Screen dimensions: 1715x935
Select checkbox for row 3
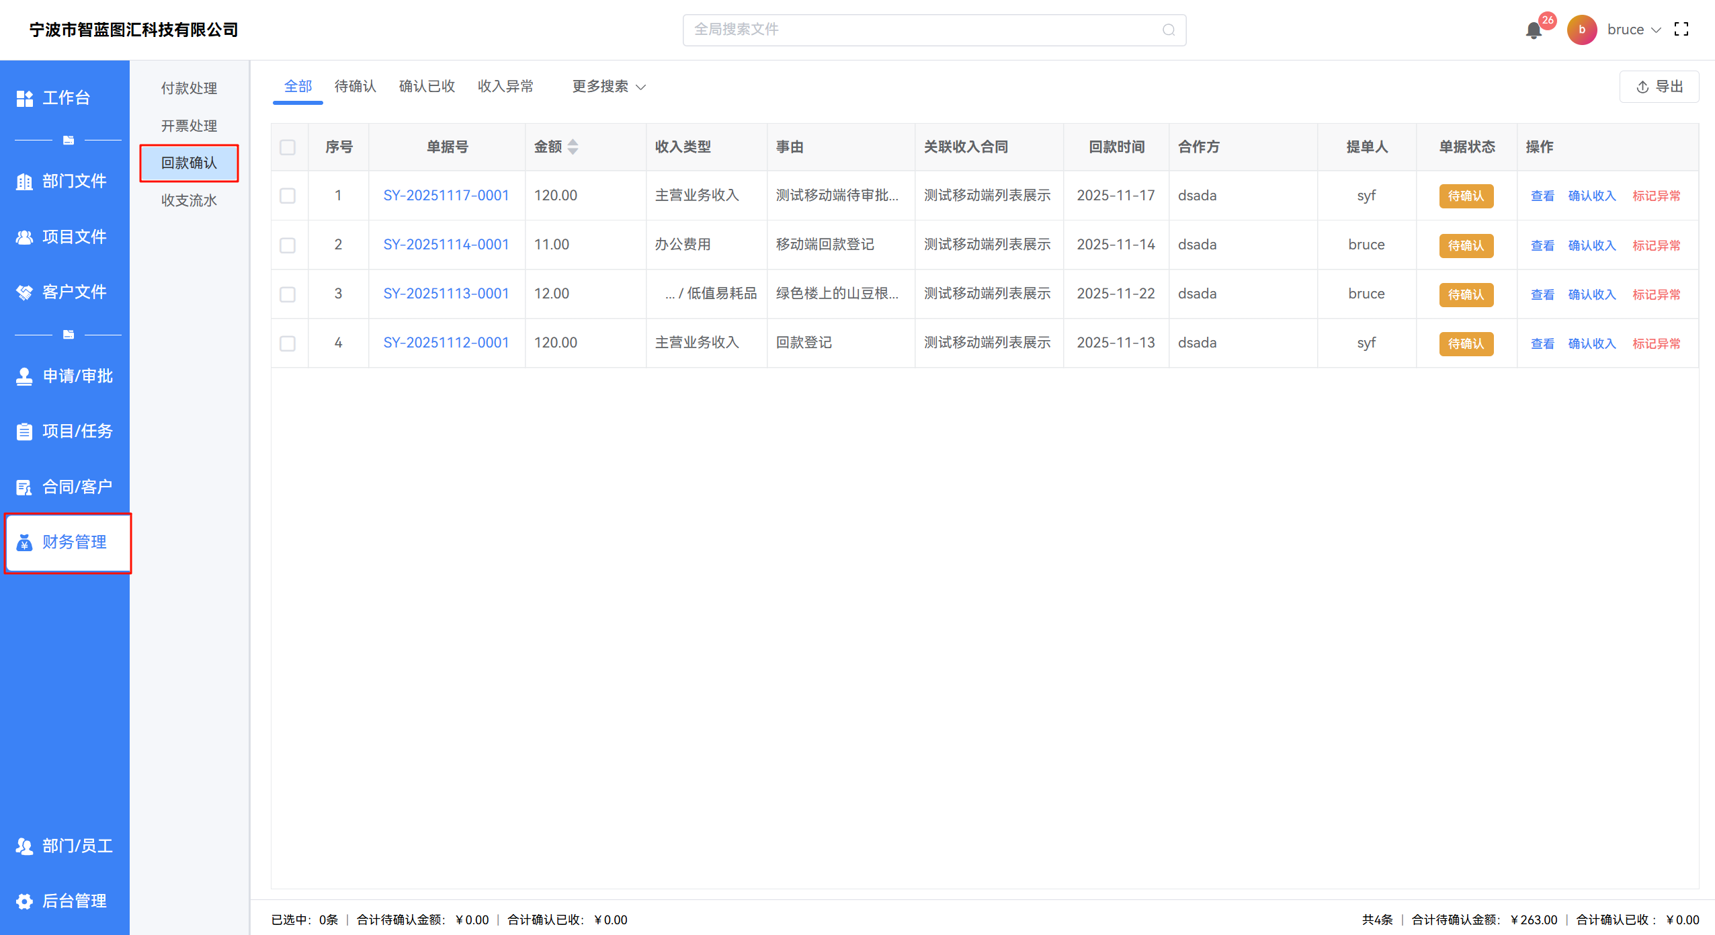tap(288, 294)
